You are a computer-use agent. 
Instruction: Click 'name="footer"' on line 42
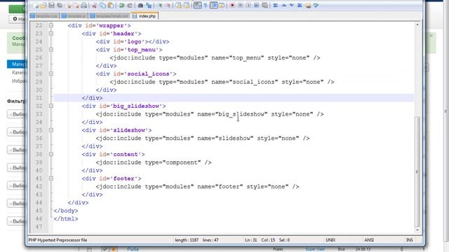[x=220, y=186]
